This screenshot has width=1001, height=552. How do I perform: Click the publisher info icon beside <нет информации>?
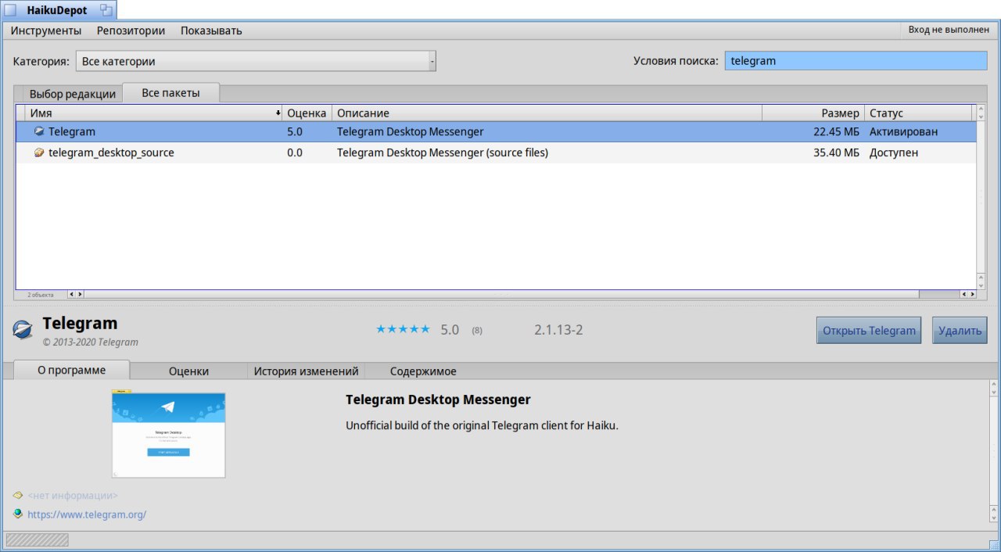point(18,495)
